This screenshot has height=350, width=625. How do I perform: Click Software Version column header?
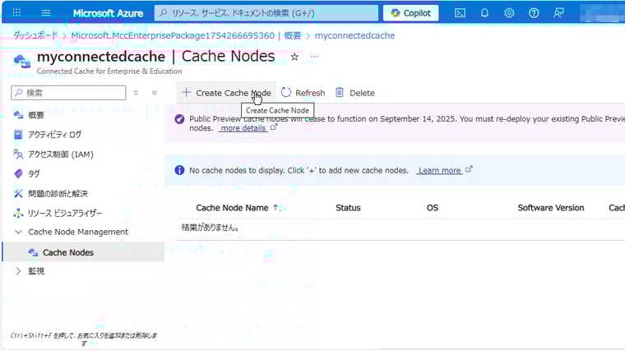(550, 208)
